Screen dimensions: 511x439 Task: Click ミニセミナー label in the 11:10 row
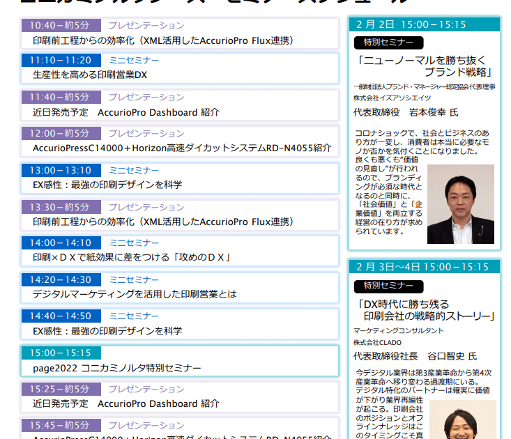pos(134,60)
